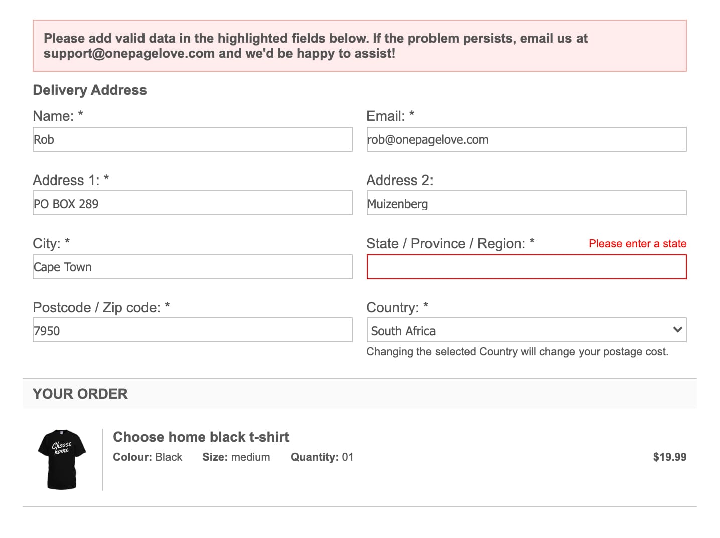The width and height of the screenshot is (720, 538).
Task: Click into the Name field containing Rob
Action: coord(192,139)
